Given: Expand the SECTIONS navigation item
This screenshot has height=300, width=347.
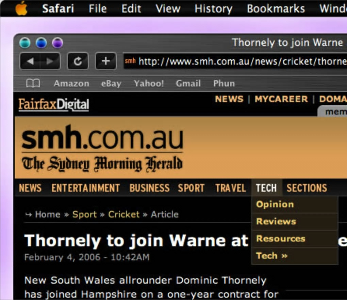Looking at the screenshot, I should pos(307,188).
